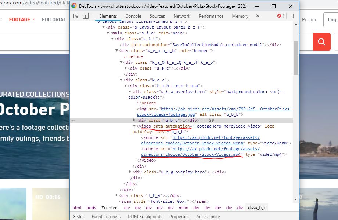Select the ::before pseudo-element under banner
The width and height of the screenshot is (338, 220).
coord(133,56)
